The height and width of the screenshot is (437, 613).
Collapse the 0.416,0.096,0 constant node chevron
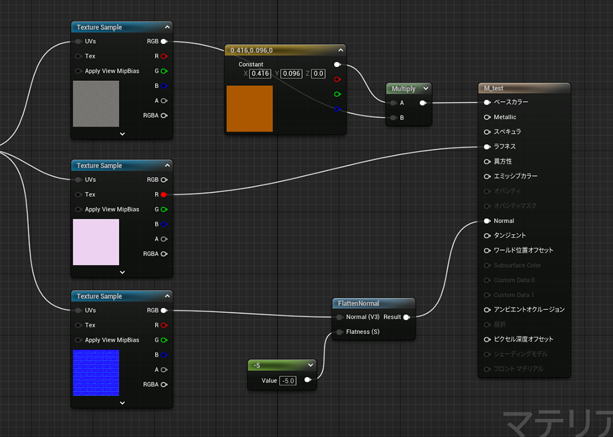pos(340,50)
